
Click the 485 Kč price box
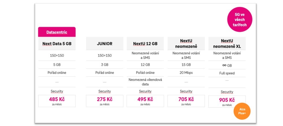(57, 101)
